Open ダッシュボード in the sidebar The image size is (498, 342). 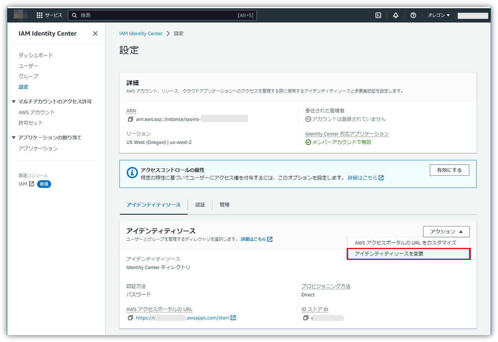coord(36,55)
